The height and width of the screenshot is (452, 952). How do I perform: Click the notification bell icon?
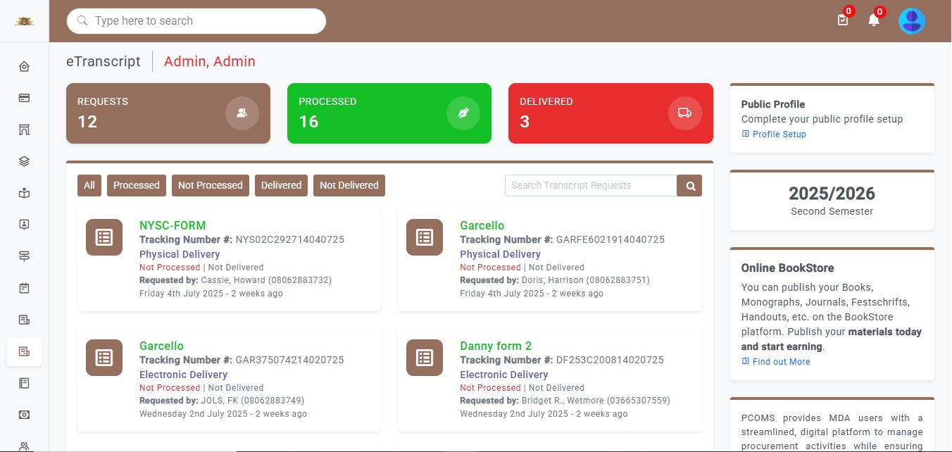pos(874,20)
